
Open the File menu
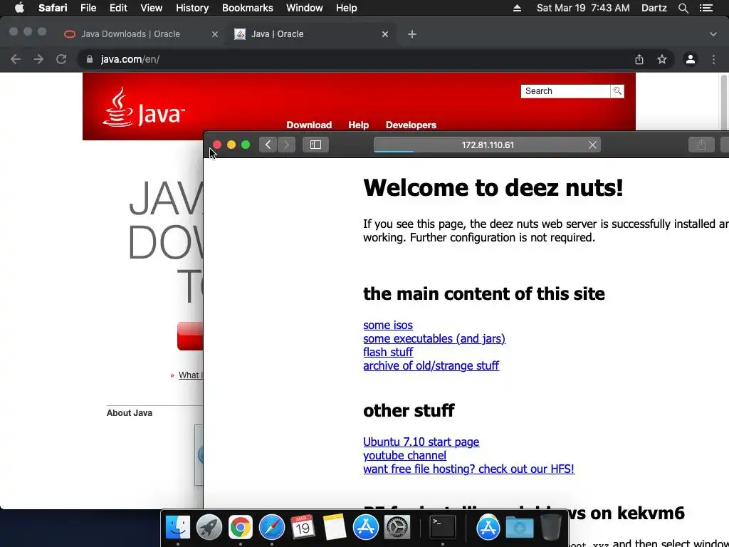click(x=88, y=8)
